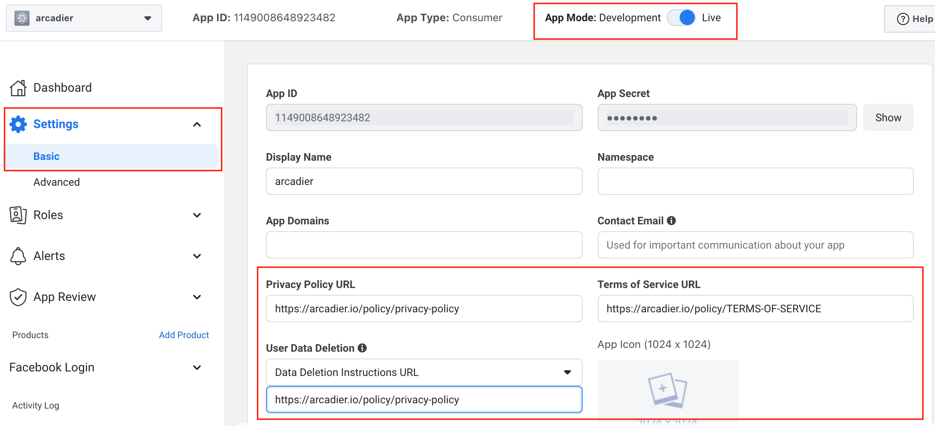
Task: Click the Contact Email input field
Action: (x=755, y=245)
